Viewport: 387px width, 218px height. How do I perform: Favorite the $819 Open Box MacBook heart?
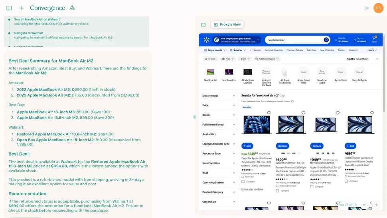[x=269, y=113]
